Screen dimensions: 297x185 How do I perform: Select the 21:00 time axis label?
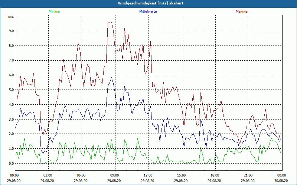pos(248,175)
